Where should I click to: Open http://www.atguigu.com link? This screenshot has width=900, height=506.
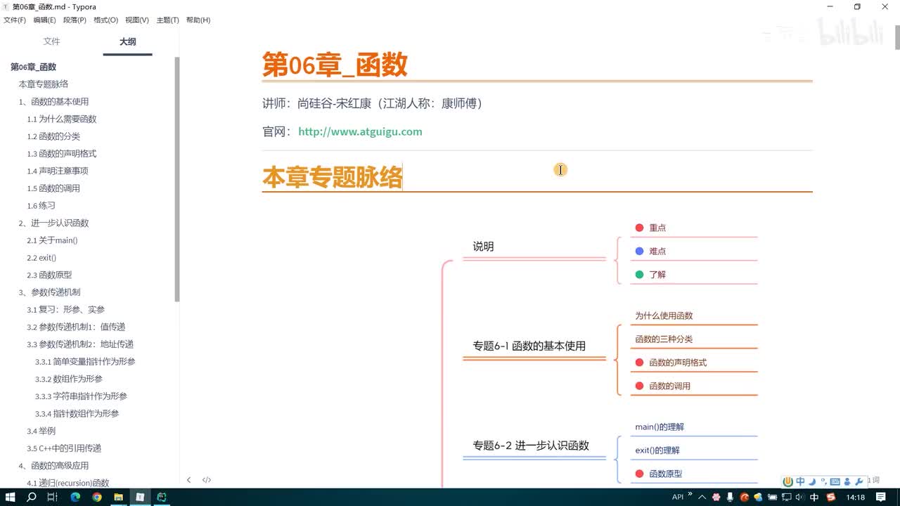pyautogui.click(x=360, y=131)
